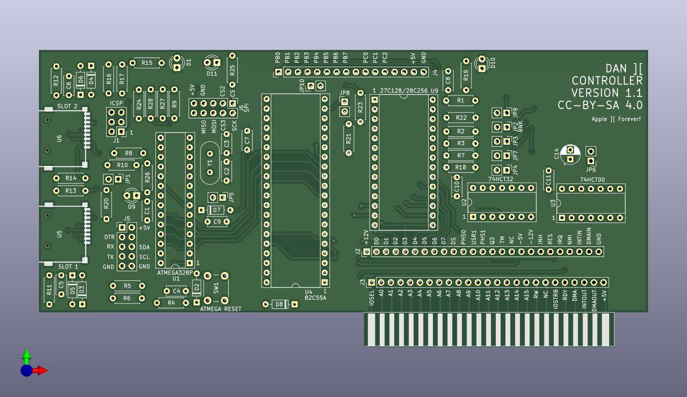687x397 pixels.
Task: Select the C11 capacitor
Action: pyautogui.click(x=548, y=180)
